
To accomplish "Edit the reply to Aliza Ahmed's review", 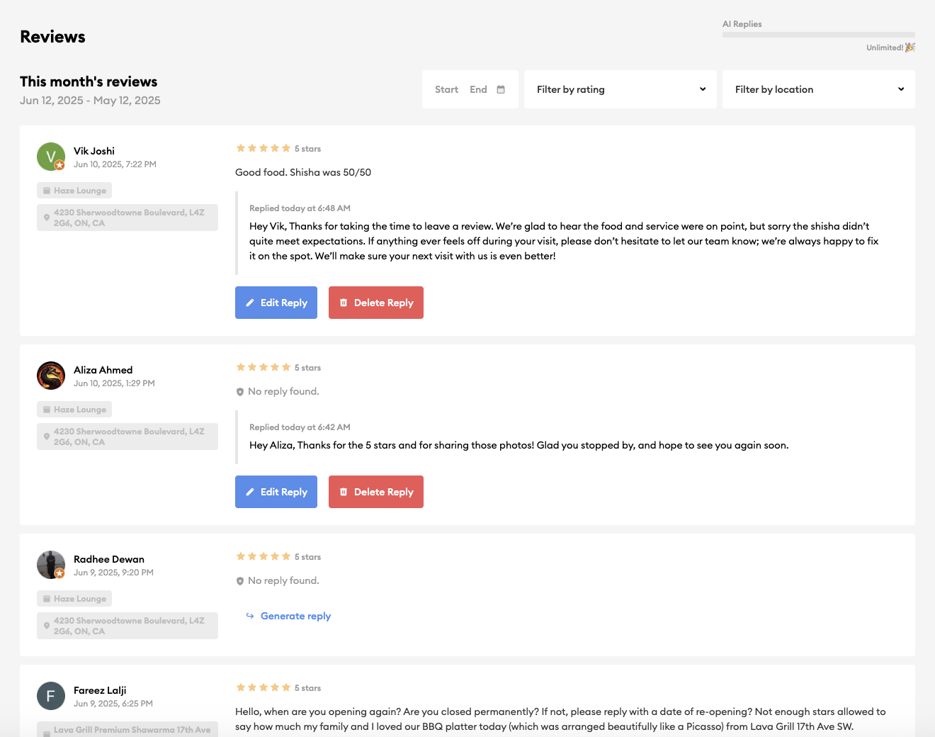I will (x=276, y=491).
